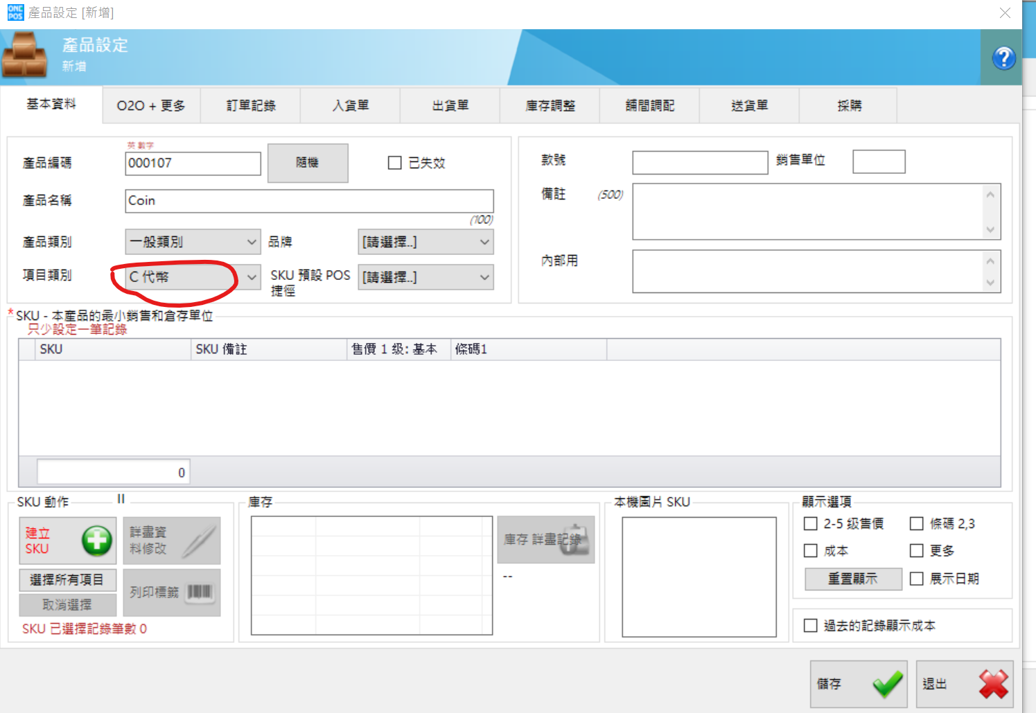This screenshot has width=1036, height=713.
Task: Expand the 產品類別 dropdown
Action: [x=193, y=242]
